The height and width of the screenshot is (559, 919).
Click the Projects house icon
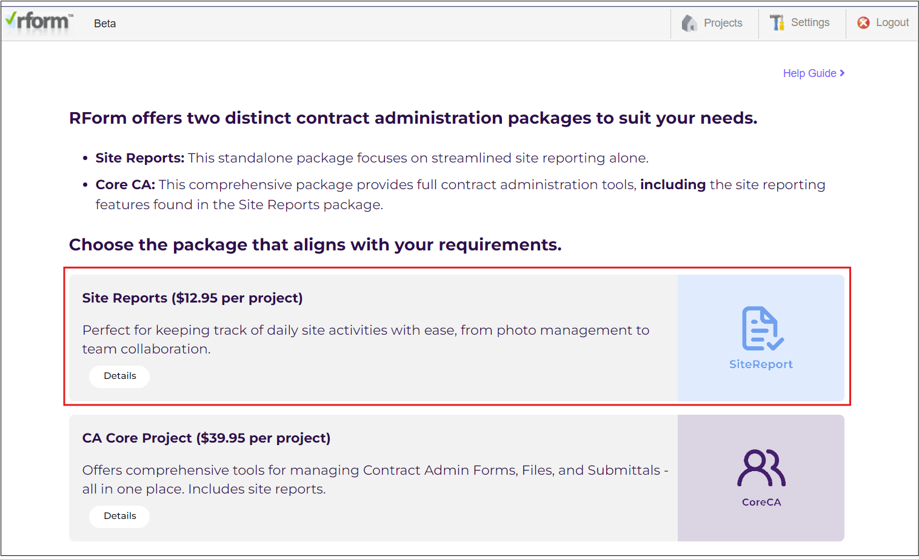point(689,23)
